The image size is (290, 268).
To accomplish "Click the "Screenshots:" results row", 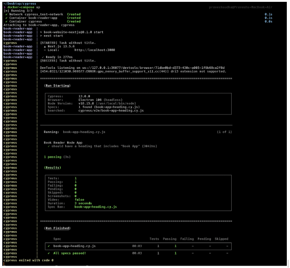I will coord(62,196).
